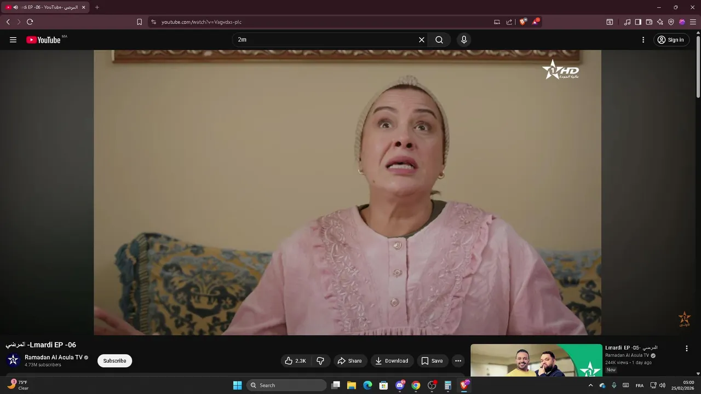Clear the search query with the X
This screenshot has height=394, width=701.
pyautogui.click(x=422, y=40)
